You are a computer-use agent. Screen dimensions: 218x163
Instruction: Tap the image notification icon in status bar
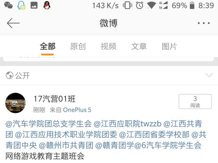[34, 5]
